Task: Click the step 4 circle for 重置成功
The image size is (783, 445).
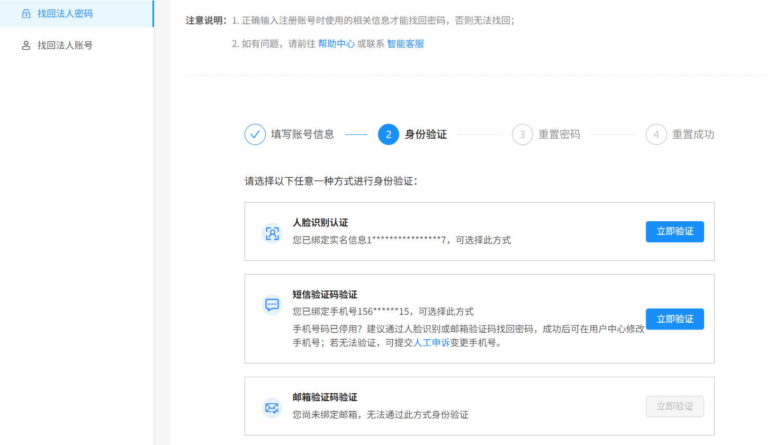Action: point(656,134)
